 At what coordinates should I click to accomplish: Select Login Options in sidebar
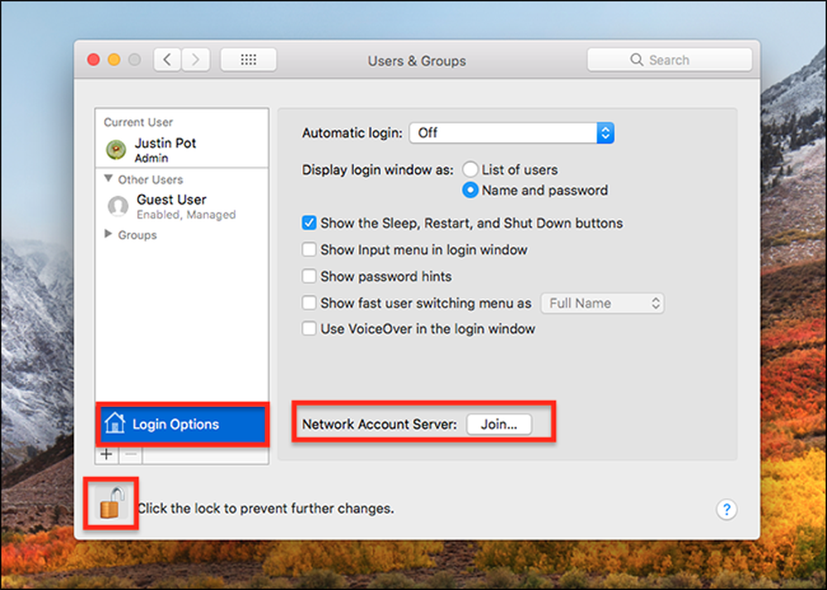[183, 425]
